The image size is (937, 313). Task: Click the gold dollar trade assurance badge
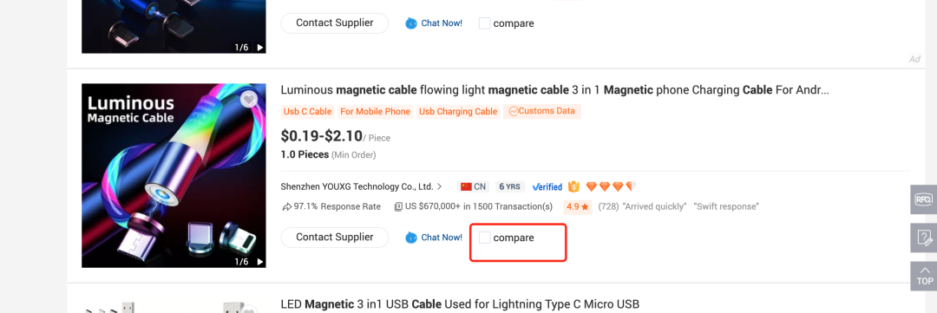(x=574, y=187)
